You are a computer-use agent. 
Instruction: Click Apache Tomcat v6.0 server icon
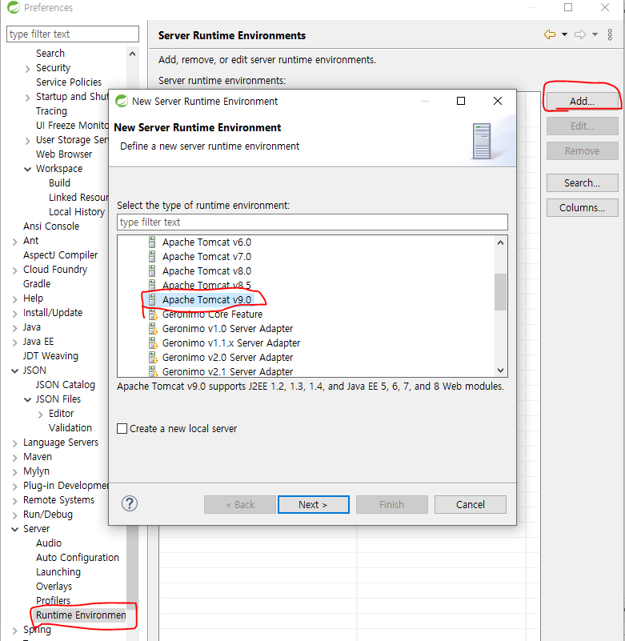coord(152,242)
